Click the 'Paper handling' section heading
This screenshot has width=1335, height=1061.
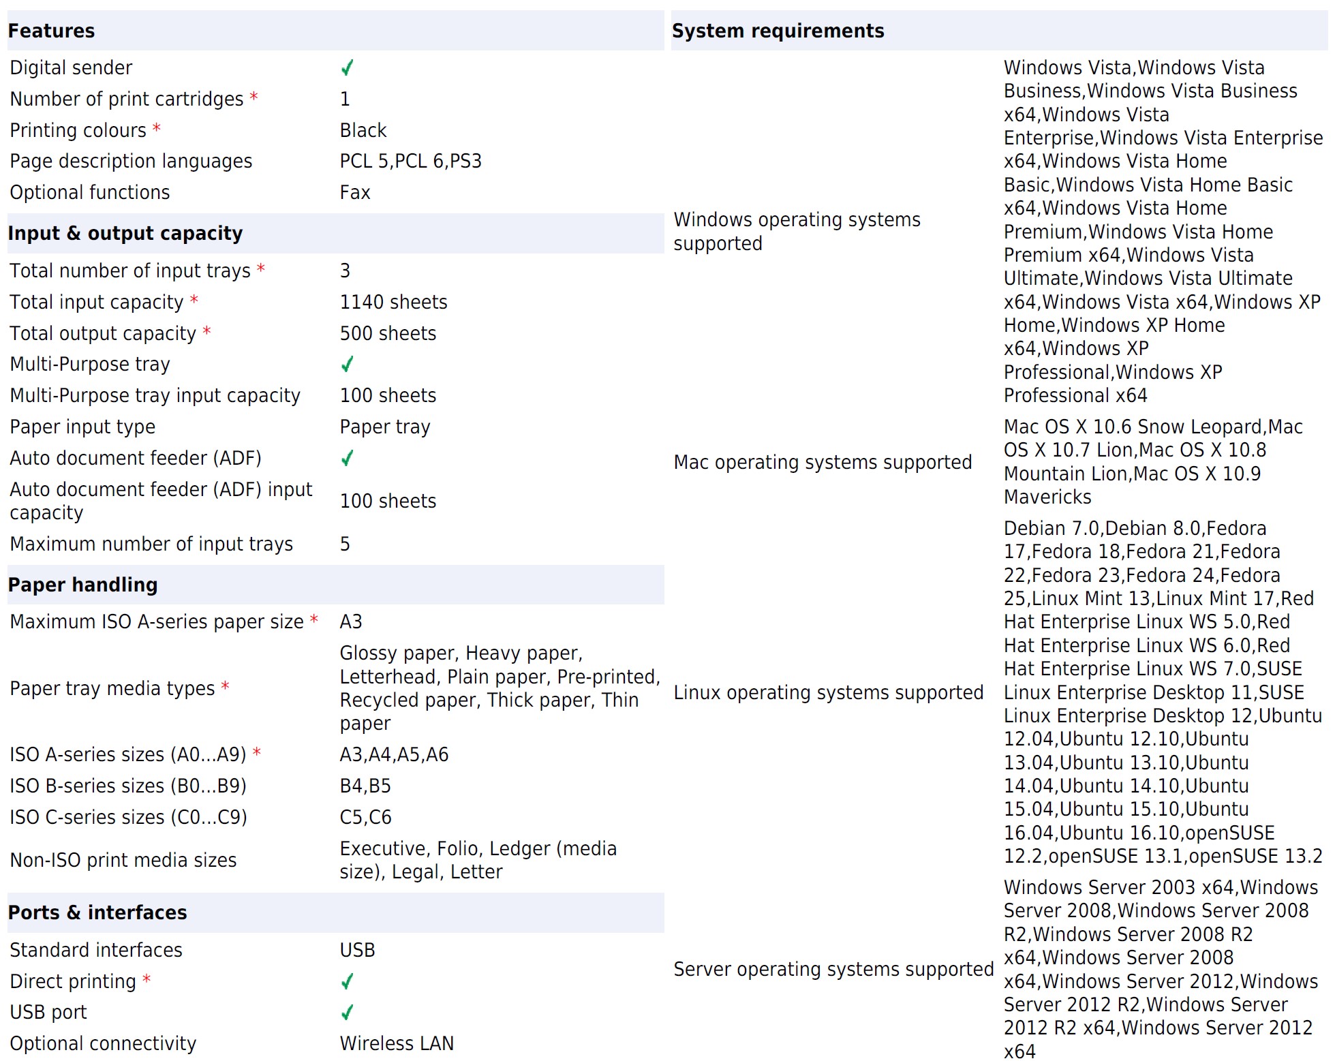click(x=83, y=585)
